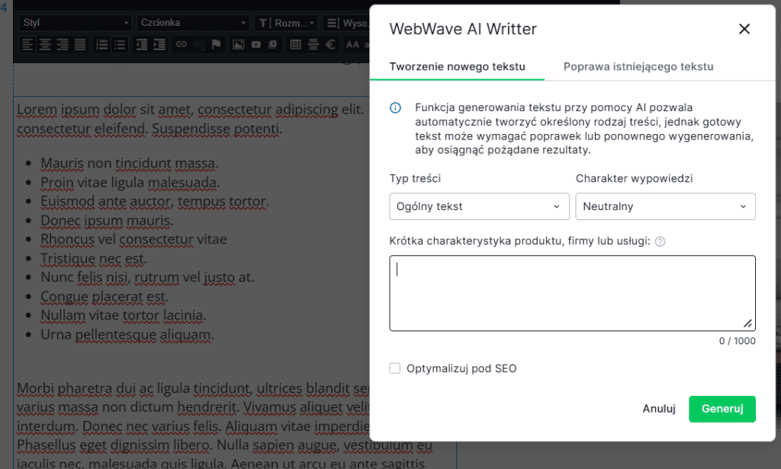The image size is (781, 469).
Task: Insert an image using the picture icon
Action: click(x=239, y=44)
